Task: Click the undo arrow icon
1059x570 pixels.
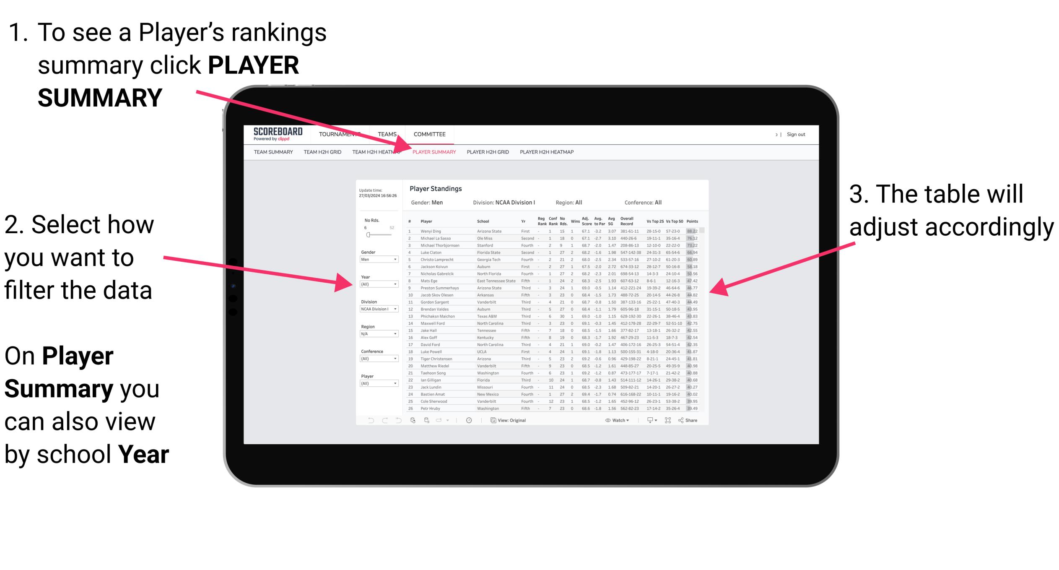Action: point(368,420)
